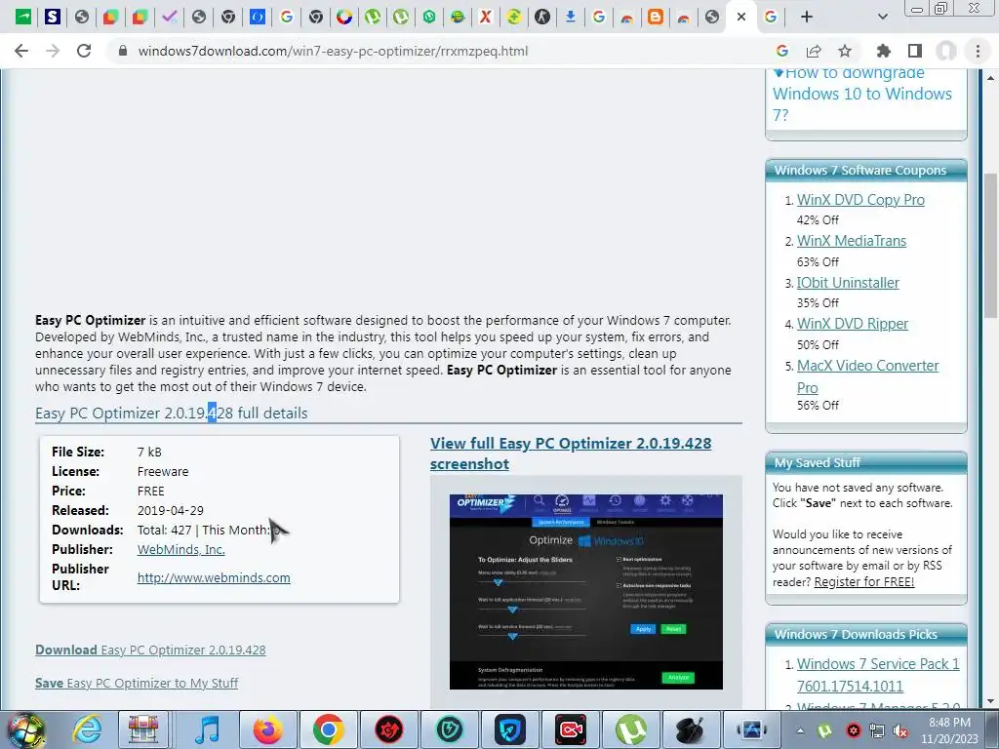Viewport: 999px width, 749px height.
Task: Open the WebMinds, Inc. publisher link
Action: point(180,549)
